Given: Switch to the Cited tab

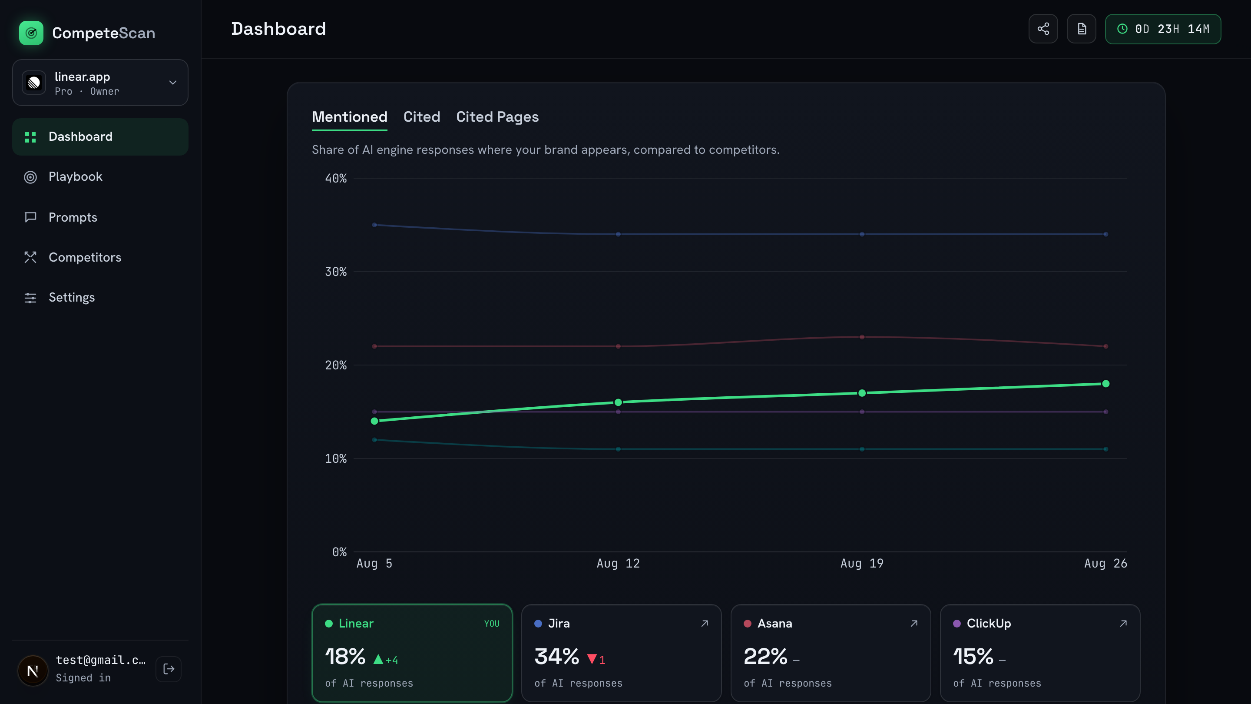Looking at the screenshot, I should pyautogui.click(x=421, y=117).
